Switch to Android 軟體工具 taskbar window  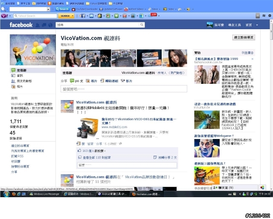tap(113, 194)
